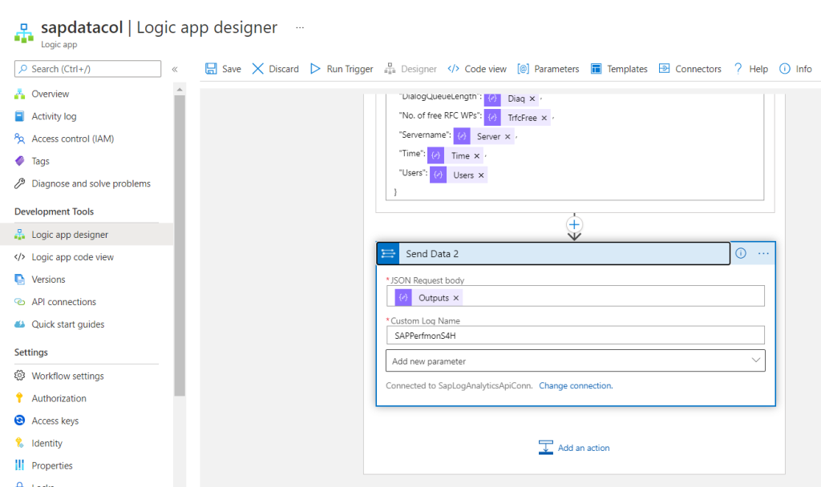Click the Designer icon in toolbar
This screenshot has height=487, width=821.
point(390,69)
